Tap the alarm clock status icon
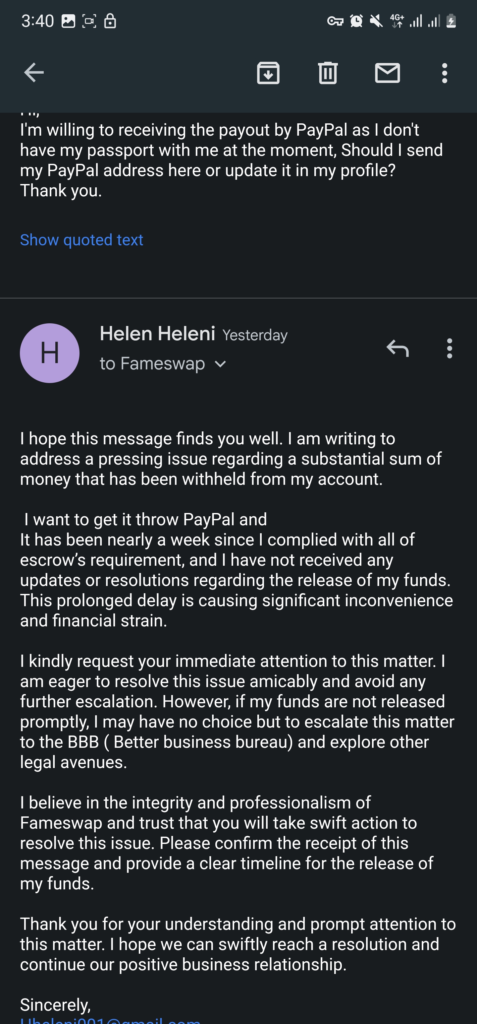The image size is (477, 1024). tap(356, 21)
